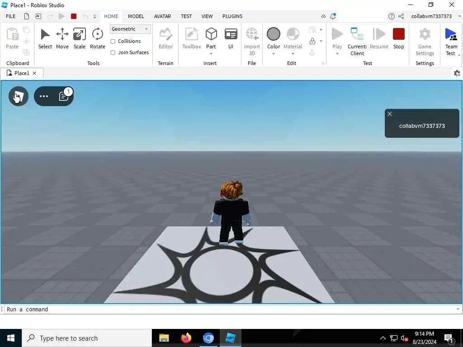Start a Team Test

pyautogui.click(x=451, y=41)
